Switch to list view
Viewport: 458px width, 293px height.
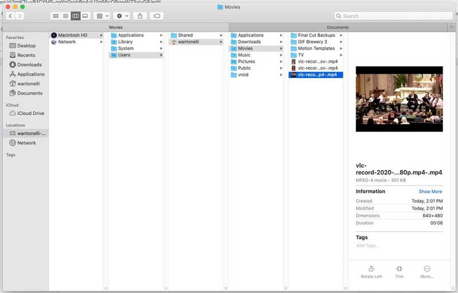click(x=65, y=16)
